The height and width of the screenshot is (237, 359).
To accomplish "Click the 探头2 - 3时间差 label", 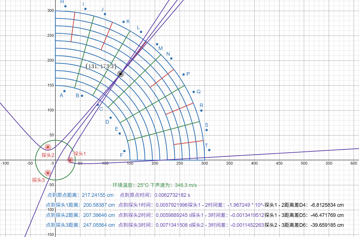I will pyautogui.click(x=228, y=225).
